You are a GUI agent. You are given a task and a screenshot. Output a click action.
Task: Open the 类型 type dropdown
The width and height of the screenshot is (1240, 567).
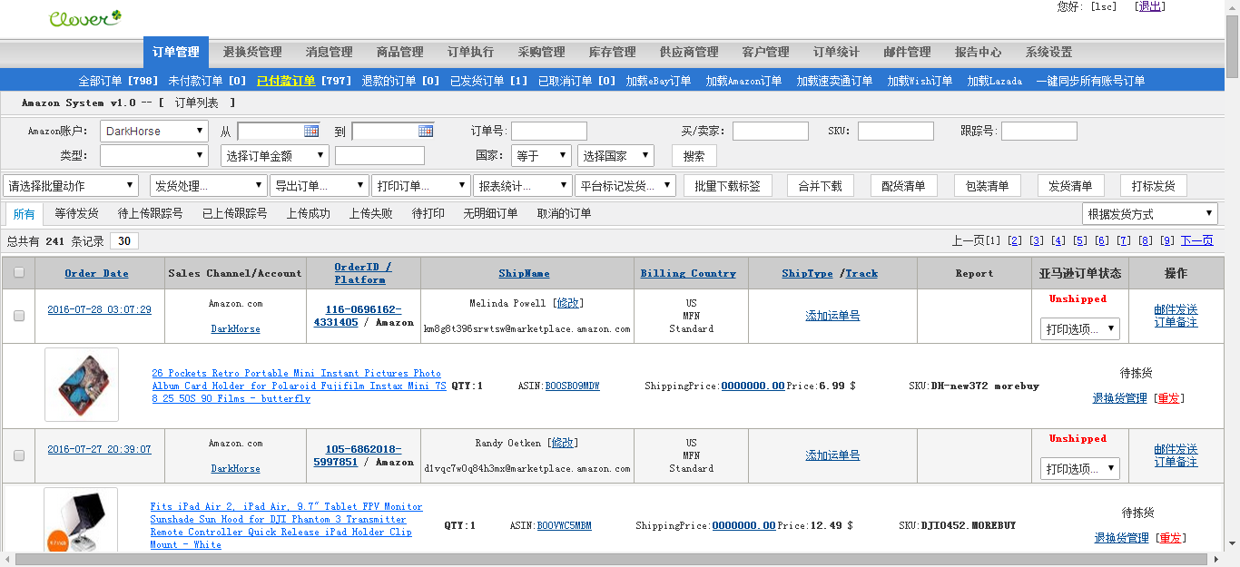point(154,156)
